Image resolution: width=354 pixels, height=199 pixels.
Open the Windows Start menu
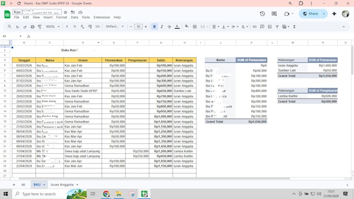click(x=6, y=194)
